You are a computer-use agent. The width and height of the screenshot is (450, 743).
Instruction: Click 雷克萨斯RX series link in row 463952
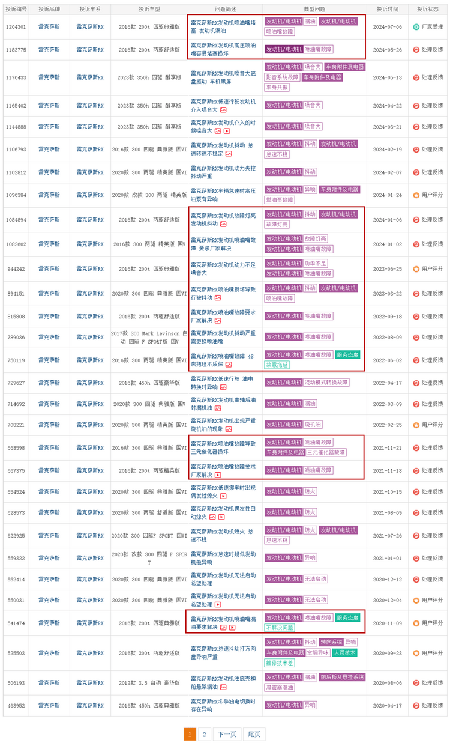tap(90, 706)
